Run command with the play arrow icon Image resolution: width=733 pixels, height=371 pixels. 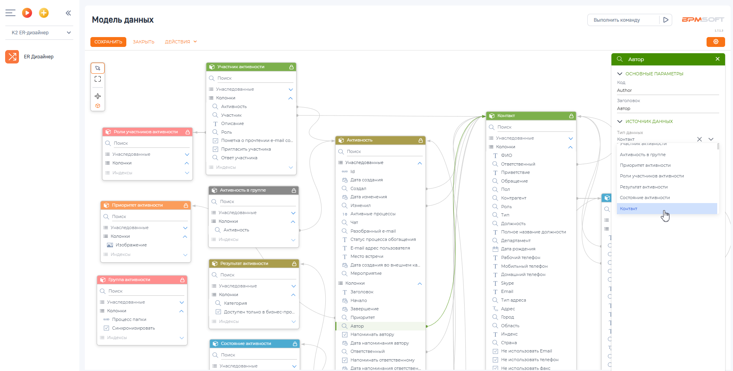coord(666,20)
